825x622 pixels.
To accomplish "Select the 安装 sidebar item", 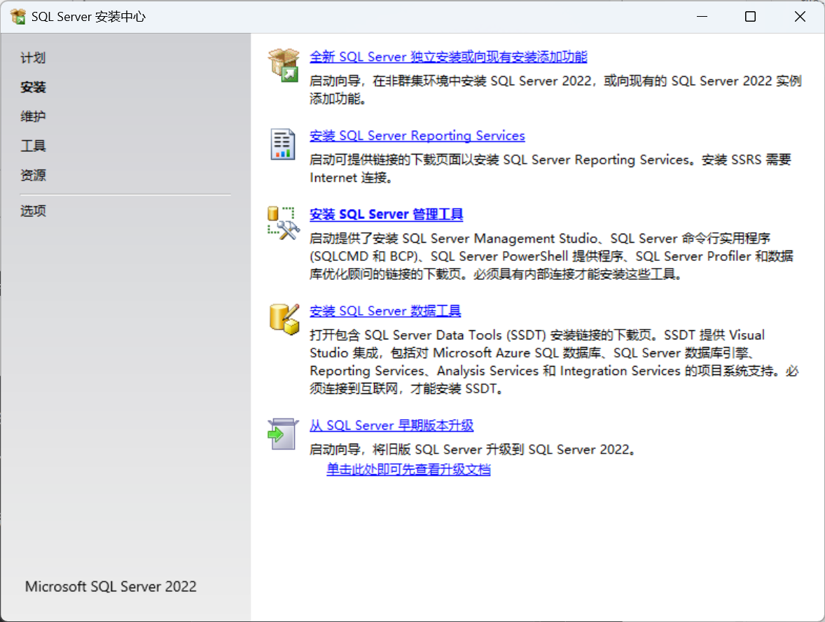I will coord(33,87).
